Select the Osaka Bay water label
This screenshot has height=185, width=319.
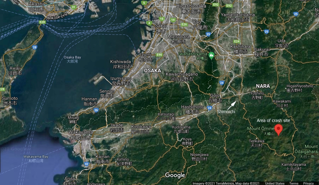point(72,57)
